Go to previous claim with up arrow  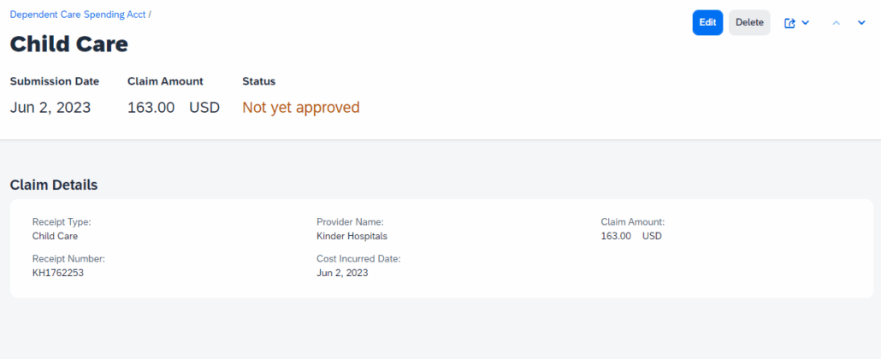pos(837,23)
